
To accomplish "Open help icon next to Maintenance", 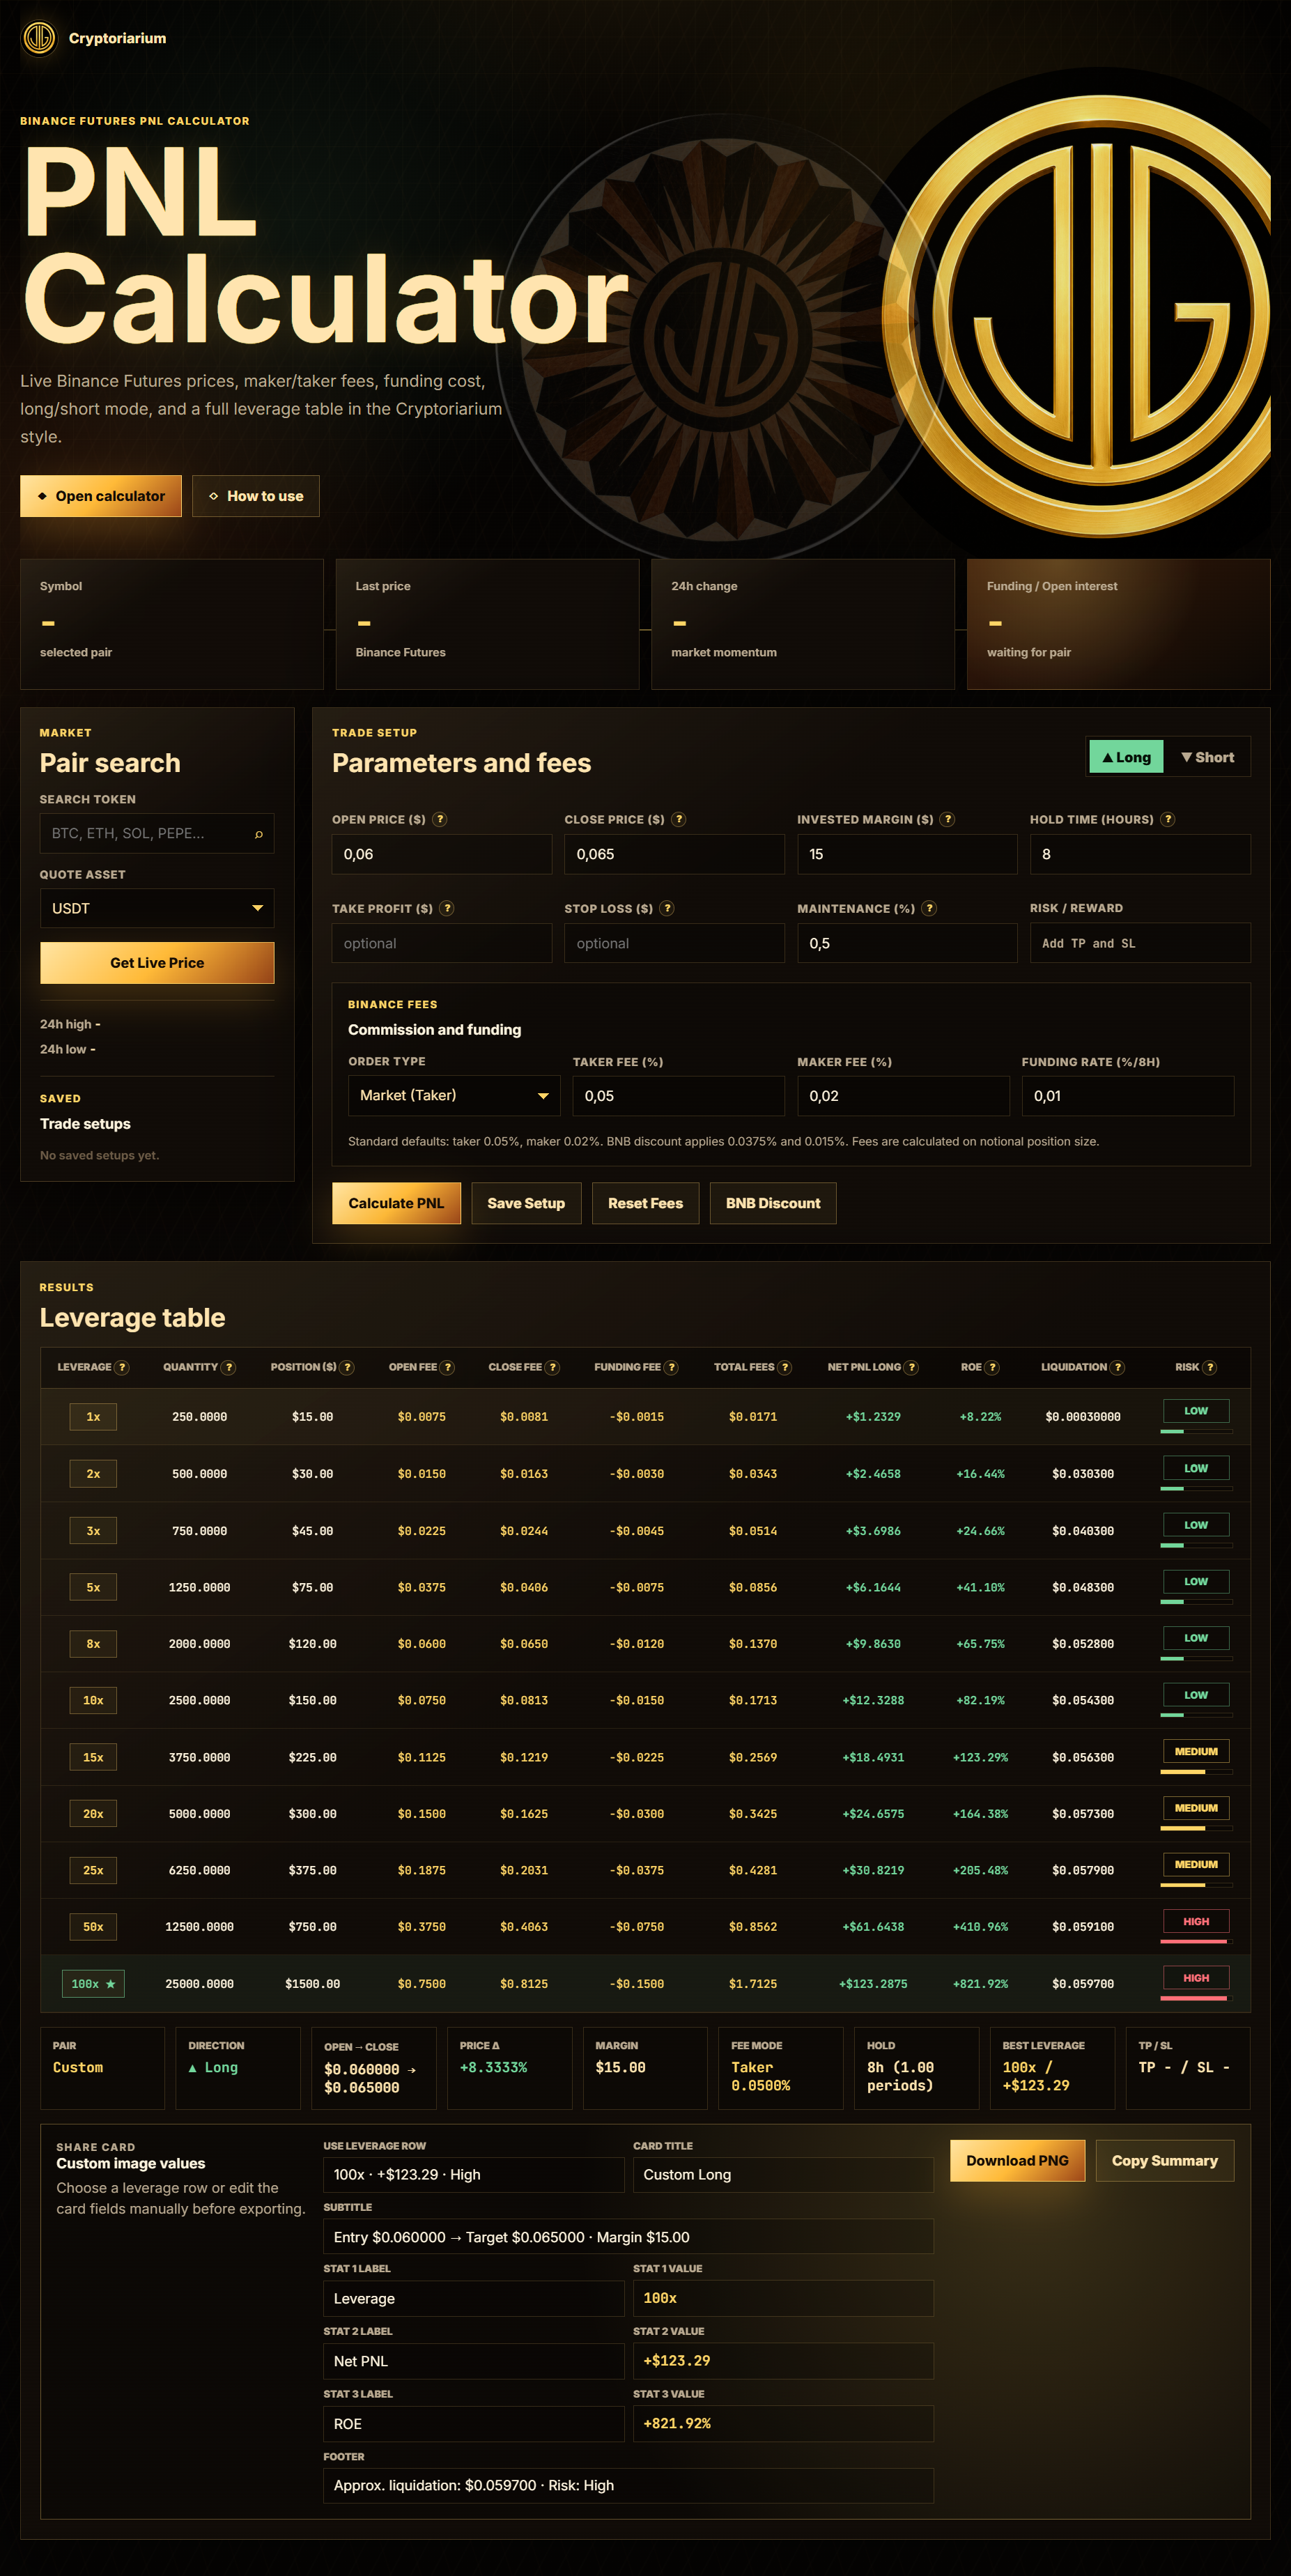I will click(x=929, y=908).
